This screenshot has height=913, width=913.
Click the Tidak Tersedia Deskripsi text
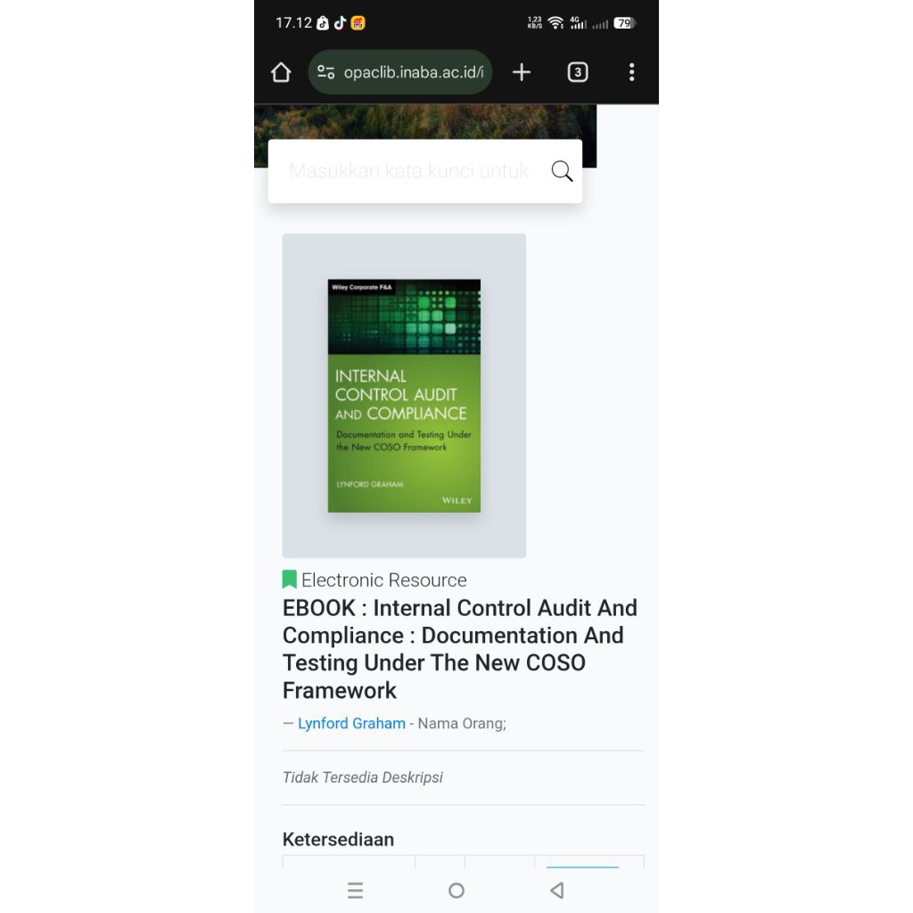(362, 777)
